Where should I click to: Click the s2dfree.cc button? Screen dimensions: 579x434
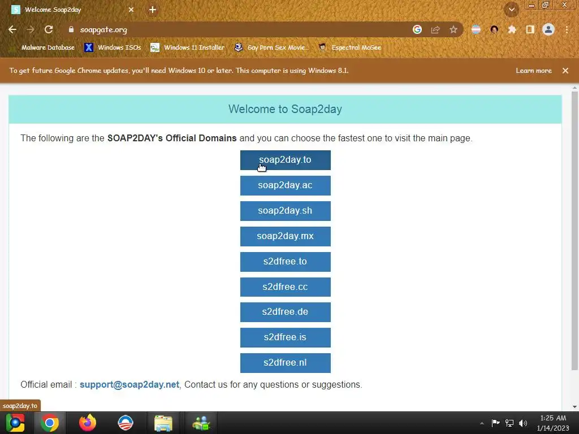(x=285, y=287)
